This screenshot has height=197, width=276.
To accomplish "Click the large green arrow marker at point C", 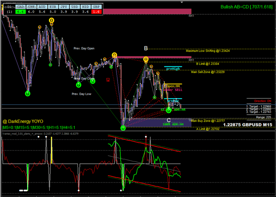I will pyautogui.click(x=169, y=110).
